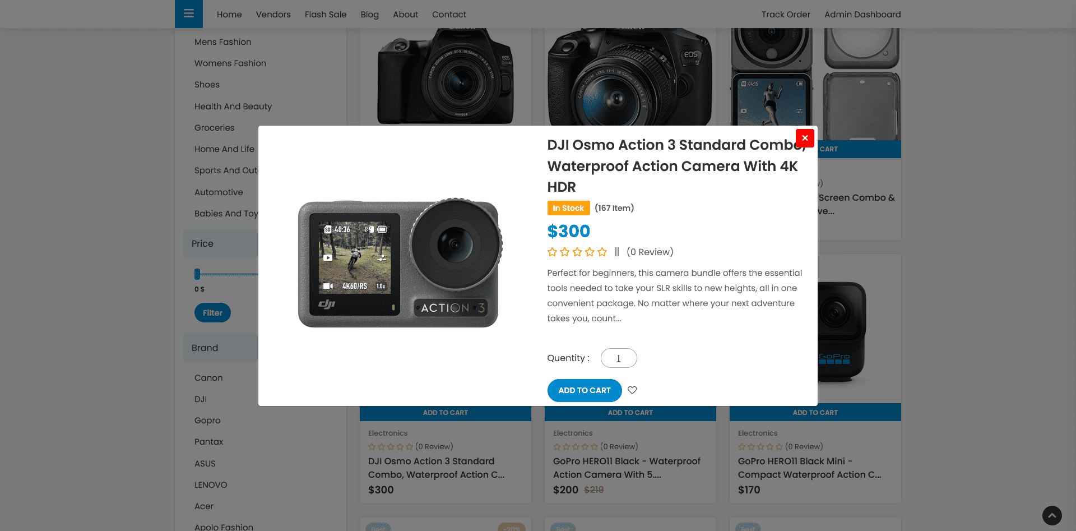The width and height of the screenshot is (1076, 531).
Task: Select Canon brand filter
Action: pyautogui.click(x=208, y=378)
